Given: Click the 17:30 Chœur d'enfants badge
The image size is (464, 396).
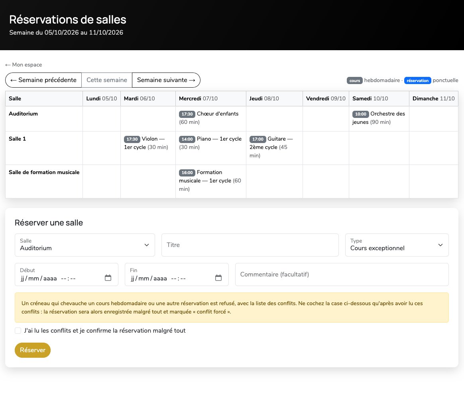Looking at the screenshot, I should tap(187, 114).
